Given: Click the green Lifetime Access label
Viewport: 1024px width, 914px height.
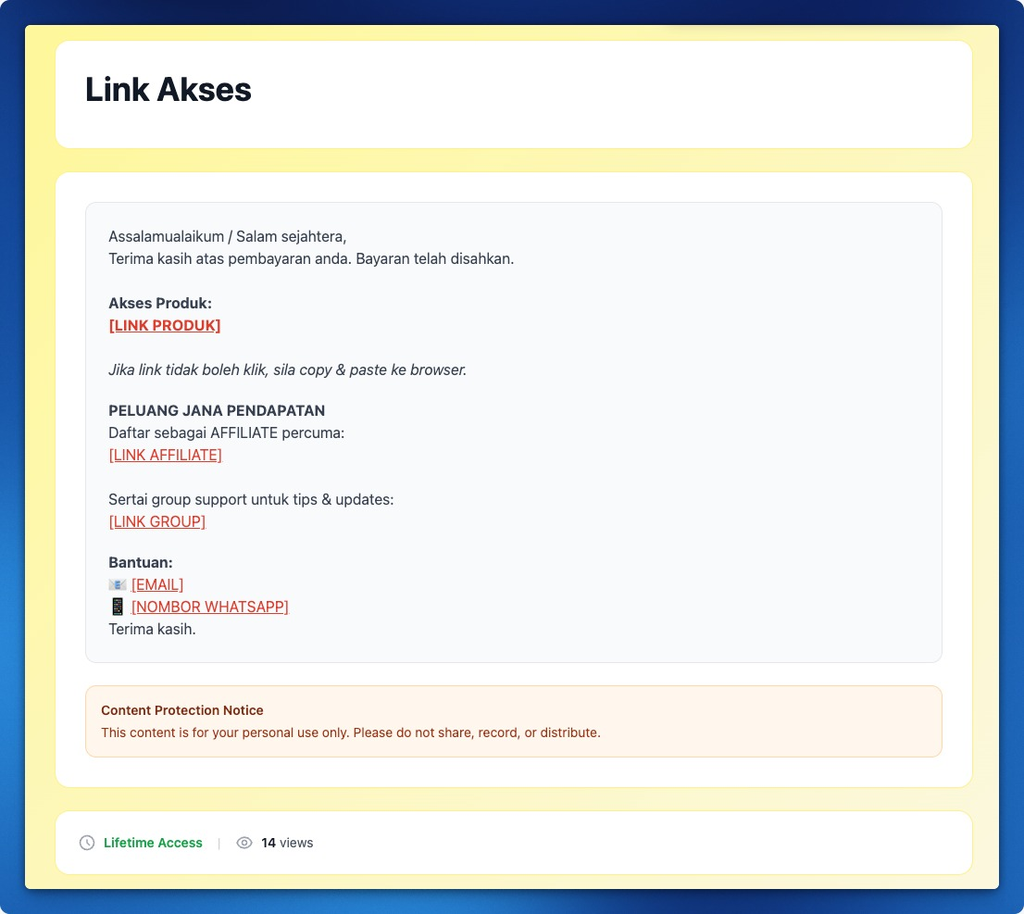Looking at the screenshot, I should [153, 843].
